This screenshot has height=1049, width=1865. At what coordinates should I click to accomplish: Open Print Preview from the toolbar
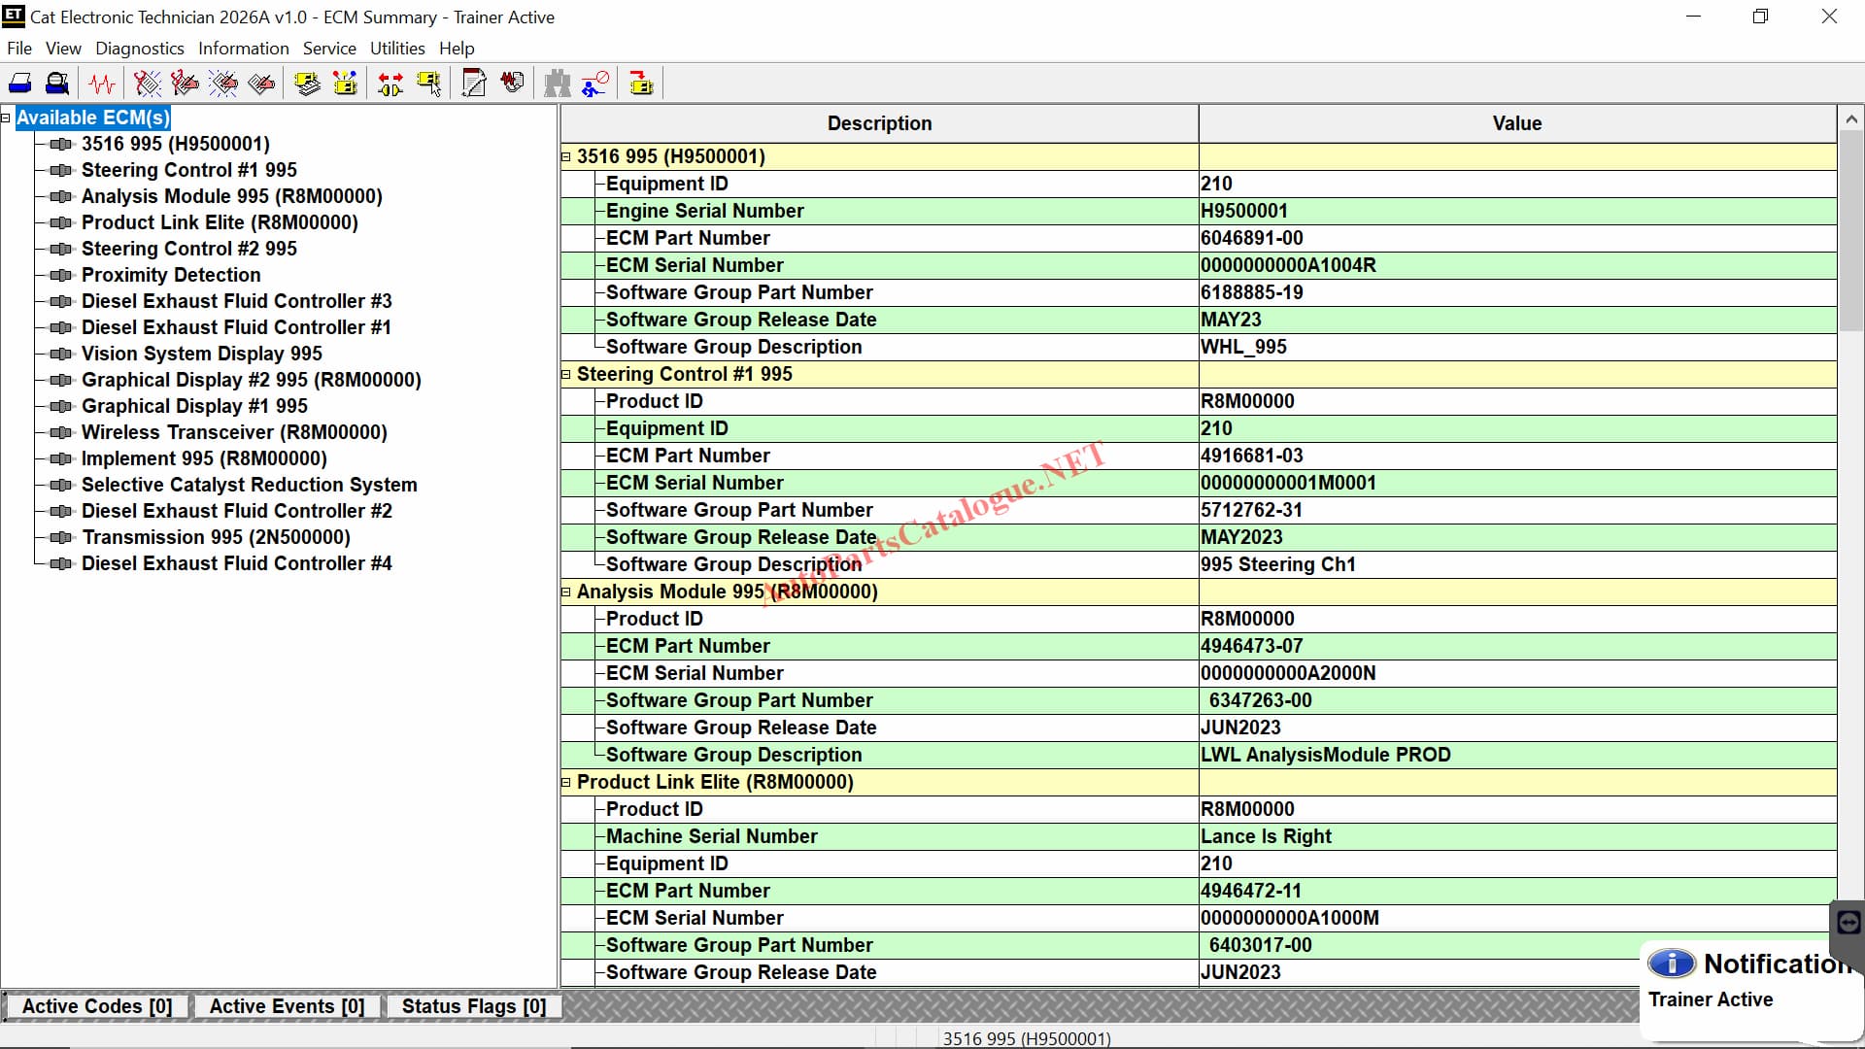tap(57, 84)
